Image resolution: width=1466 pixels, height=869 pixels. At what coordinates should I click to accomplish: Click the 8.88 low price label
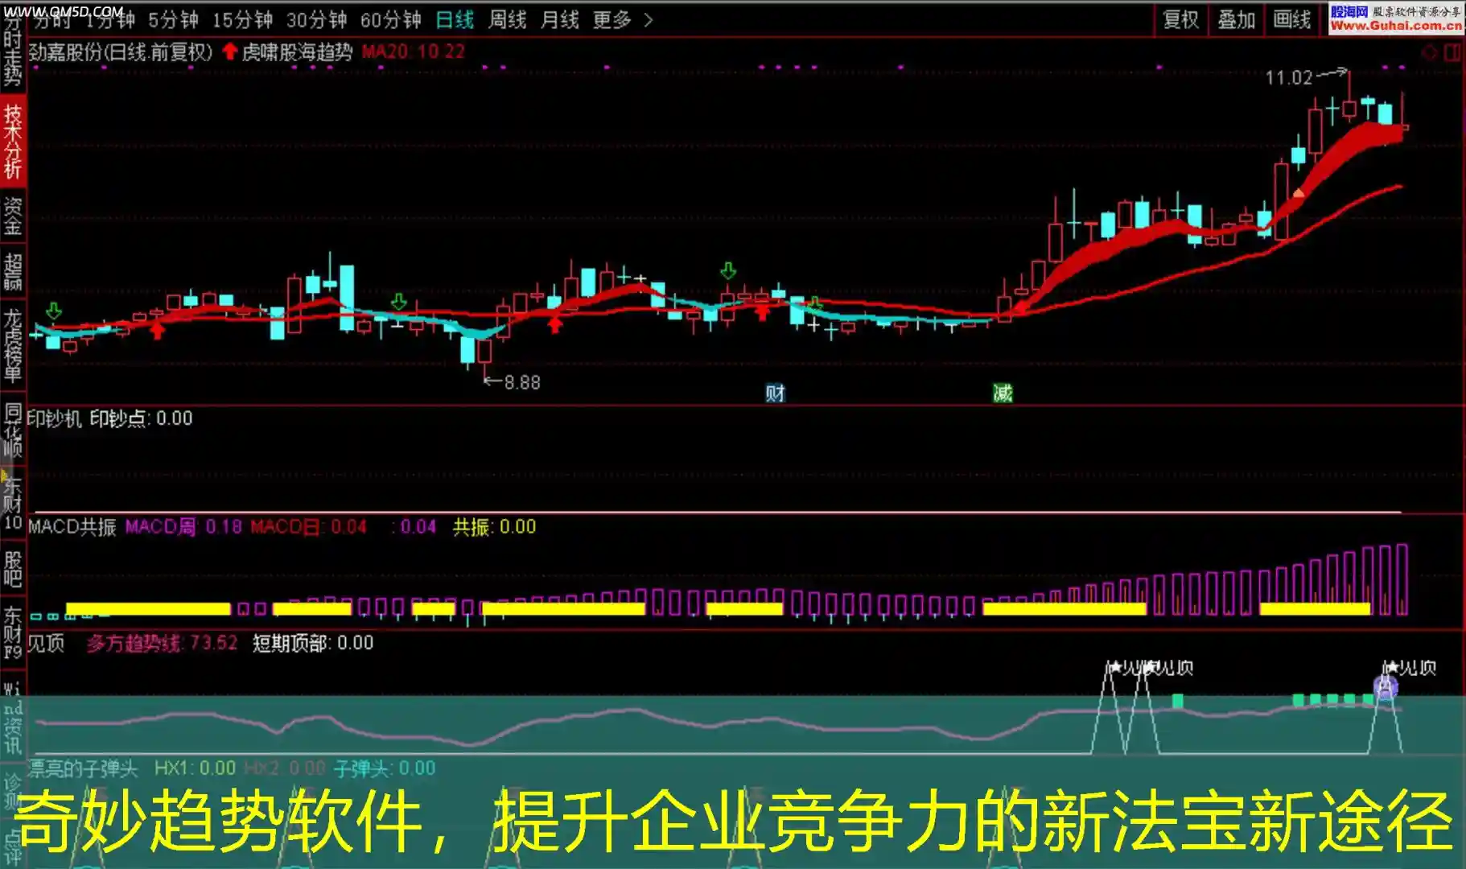pos(522,383)
